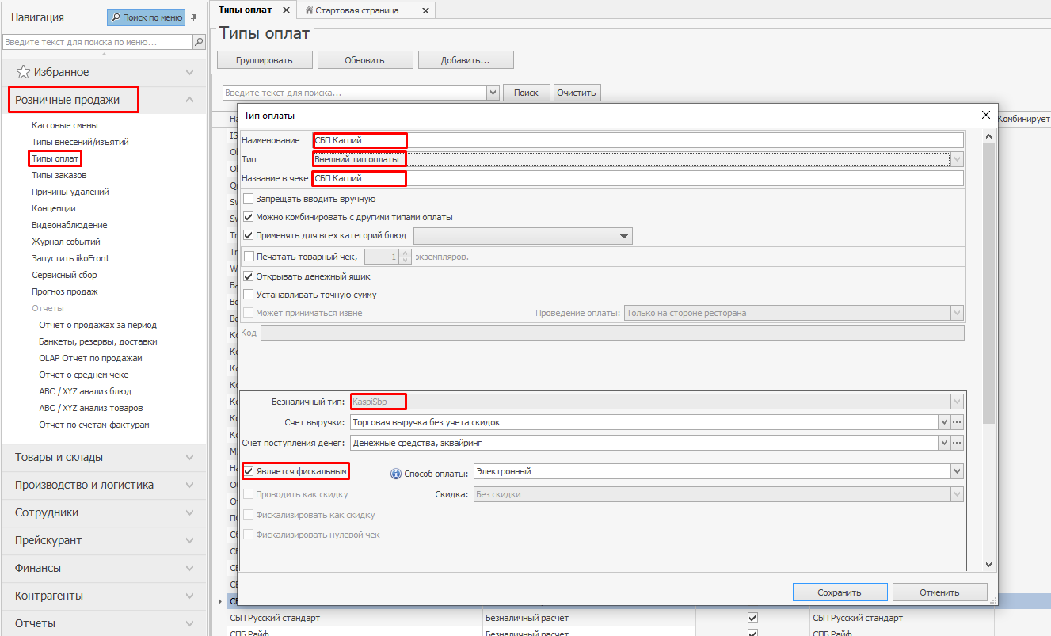Open Отчет по счетам-фактурам report
The image size is (1051, 636).
click(x=94, y=425)
